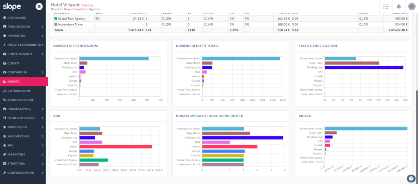Expand the Preventivi submenu chevron

pyautogui.click(x=42, y=35)
